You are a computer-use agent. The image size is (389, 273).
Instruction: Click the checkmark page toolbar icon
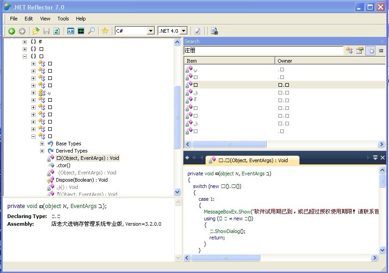click(x=197, y=31)
